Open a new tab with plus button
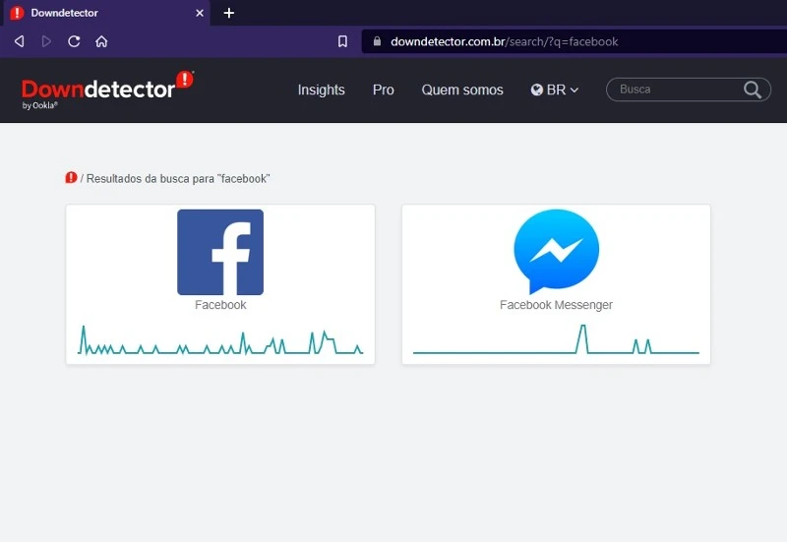The height and width of the screenshot is (542, 787). (x=229, y=13)
